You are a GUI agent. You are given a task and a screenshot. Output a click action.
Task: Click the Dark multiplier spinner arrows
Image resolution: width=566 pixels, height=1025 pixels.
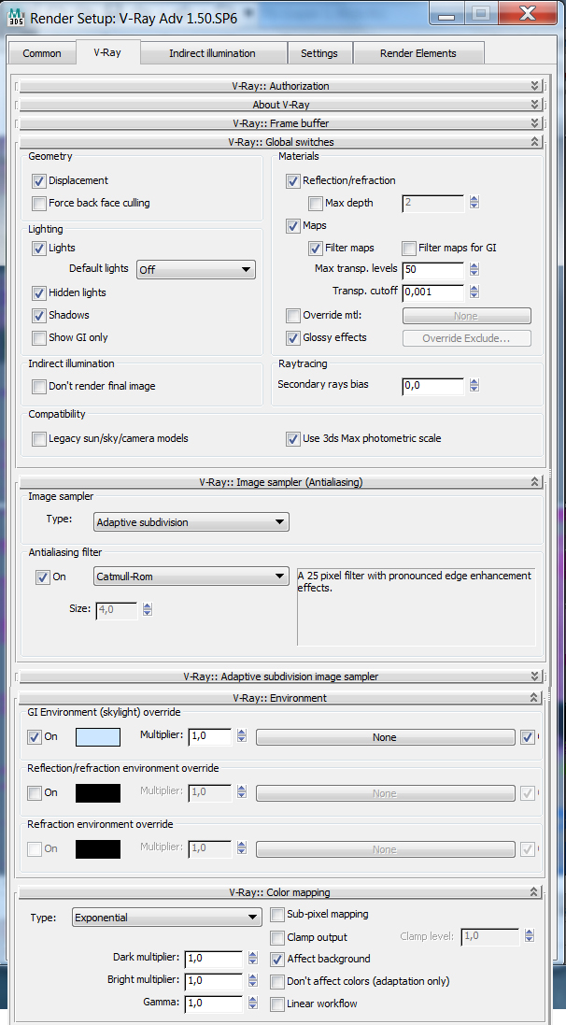click(x=253, y=959)
